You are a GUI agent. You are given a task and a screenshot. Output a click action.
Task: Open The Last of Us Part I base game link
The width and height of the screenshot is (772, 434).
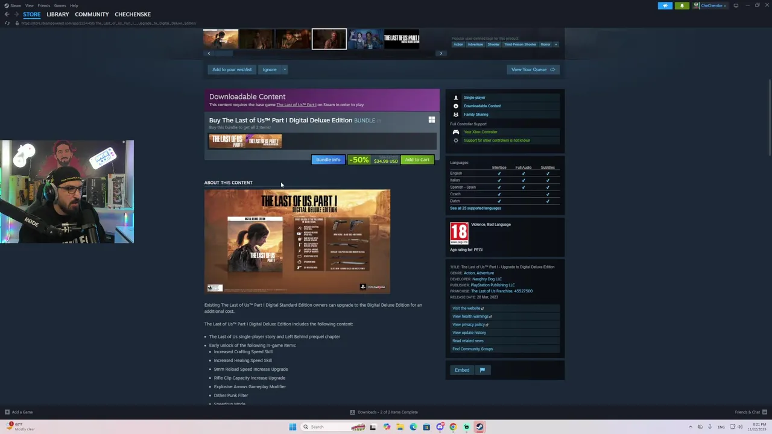[296, 105]
